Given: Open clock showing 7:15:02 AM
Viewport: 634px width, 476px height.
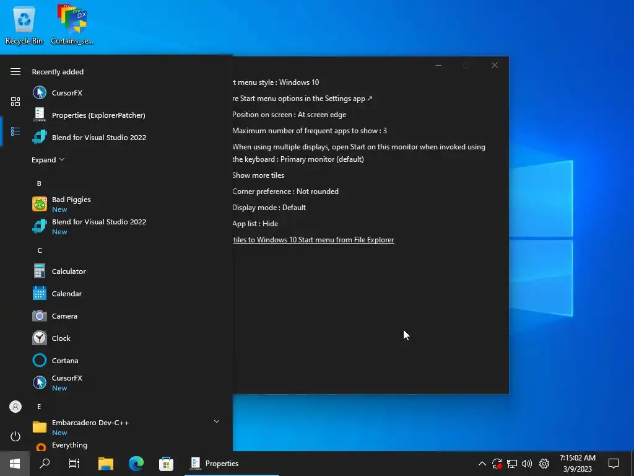Looking at the screenshot, I should [x=578, y=464].
